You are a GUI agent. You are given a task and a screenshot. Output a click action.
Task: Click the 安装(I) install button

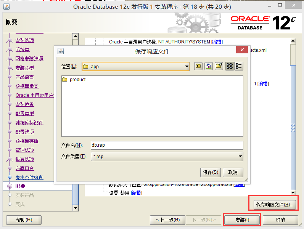[242, 220]
